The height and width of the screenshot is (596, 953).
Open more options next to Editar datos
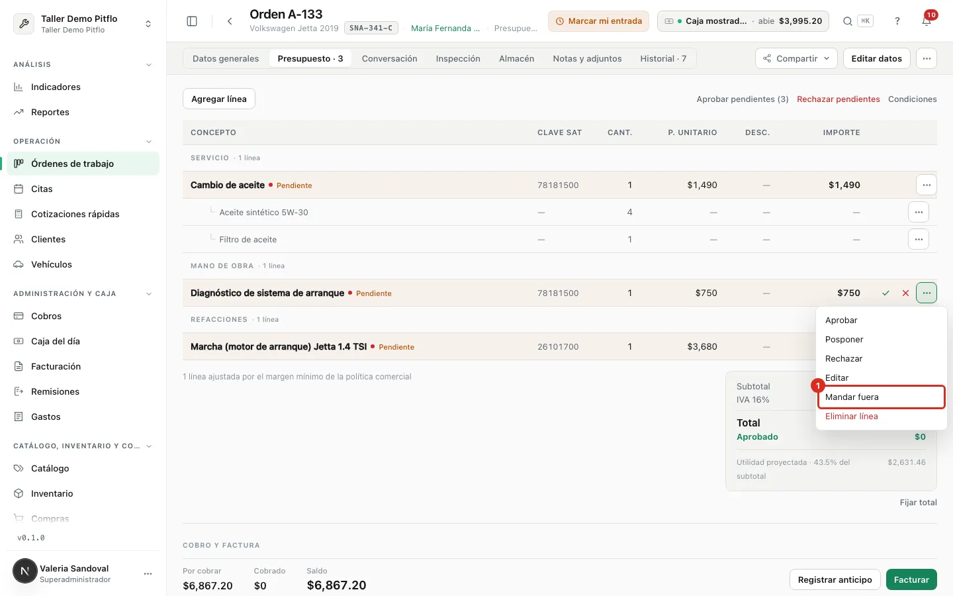927,58
